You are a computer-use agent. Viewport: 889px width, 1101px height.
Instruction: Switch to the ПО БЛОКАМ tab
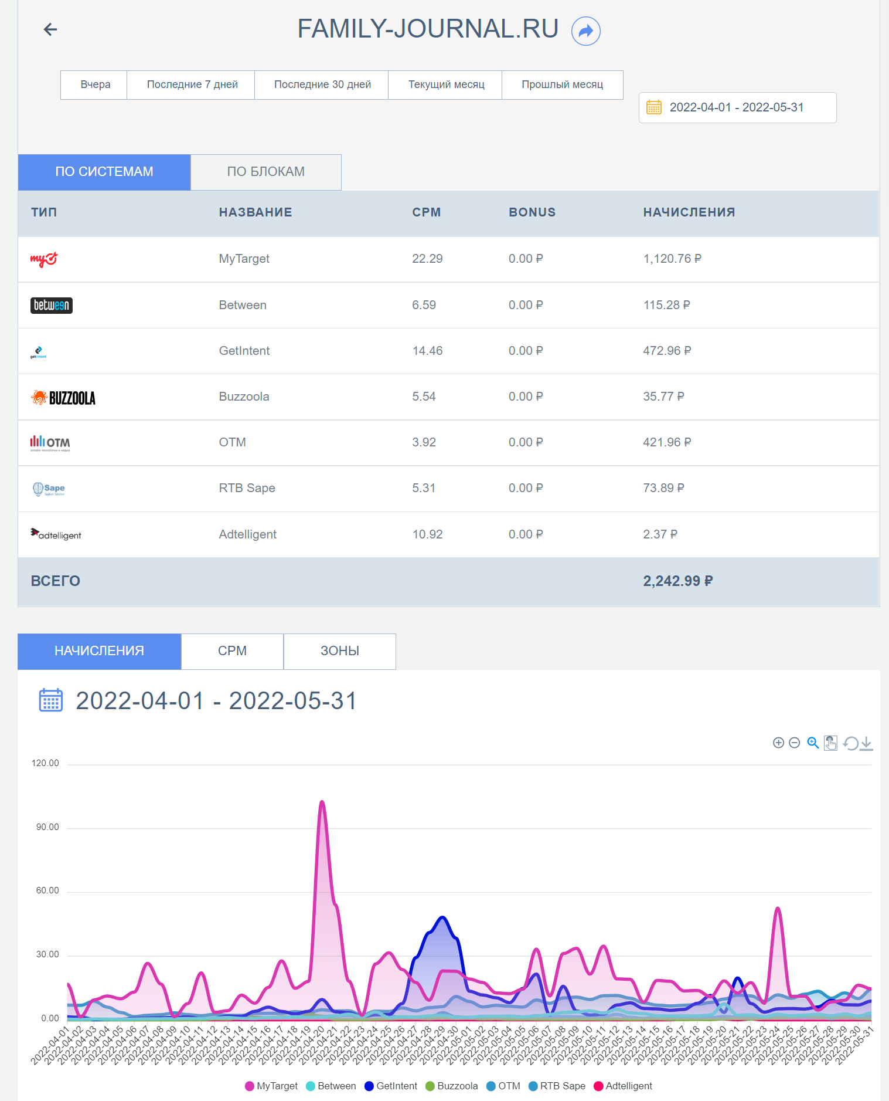pyautogui.click(x=266, y=172)
